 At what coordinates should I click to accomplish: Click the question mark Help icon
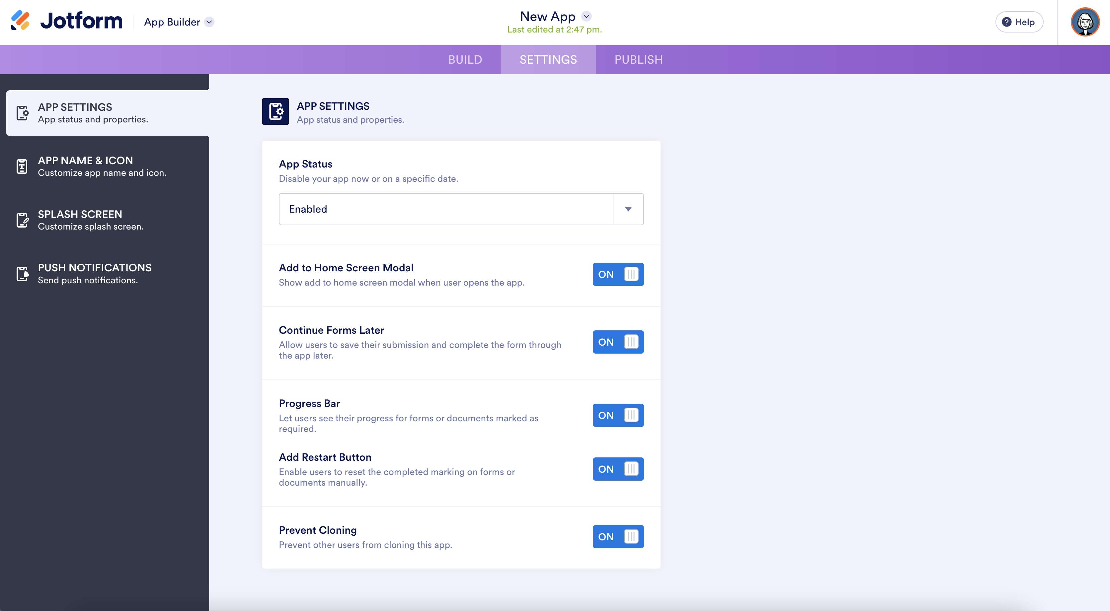point(1006,22)
